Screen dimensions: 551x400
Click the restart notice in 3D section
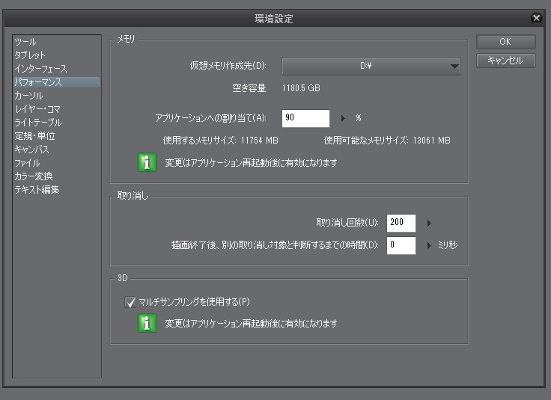point(251,323)
